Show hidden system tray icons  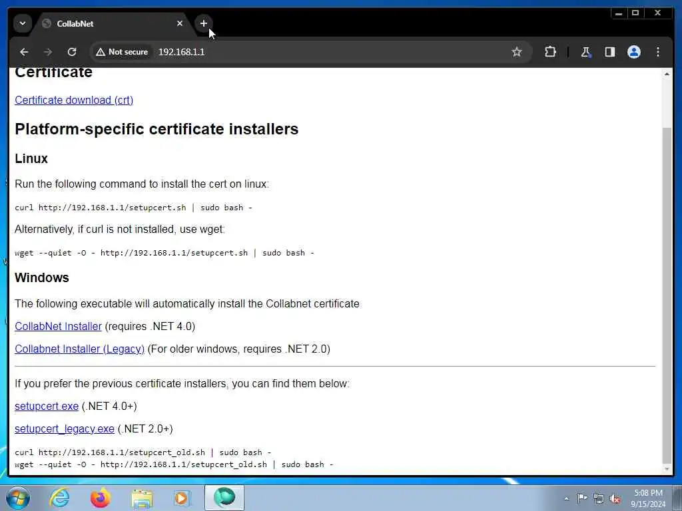tap(566, 498)
